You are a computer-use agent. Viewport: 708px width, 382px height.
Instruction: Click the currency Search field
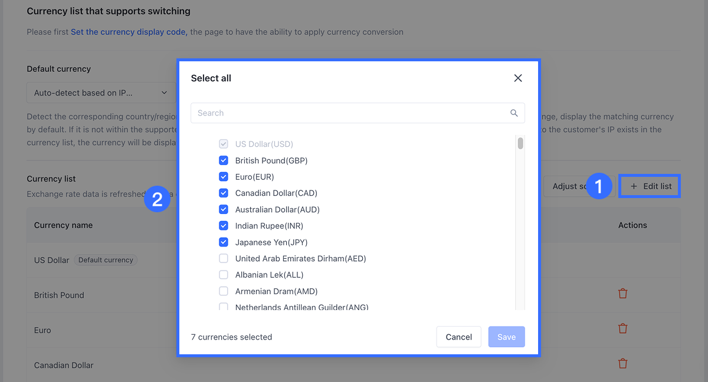click(x=351, y=113)
